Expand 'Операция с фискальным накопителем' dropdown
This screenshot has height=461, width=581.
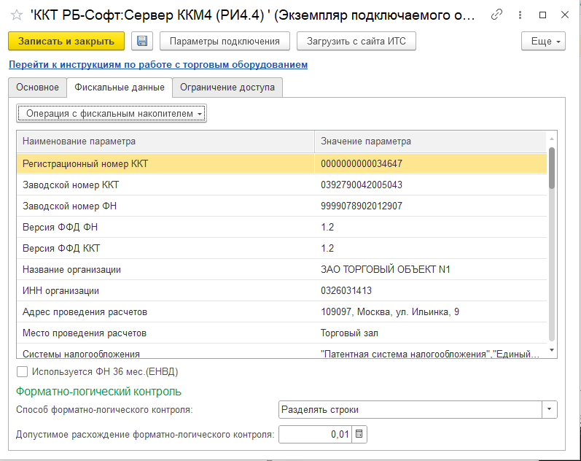point(112,113)
